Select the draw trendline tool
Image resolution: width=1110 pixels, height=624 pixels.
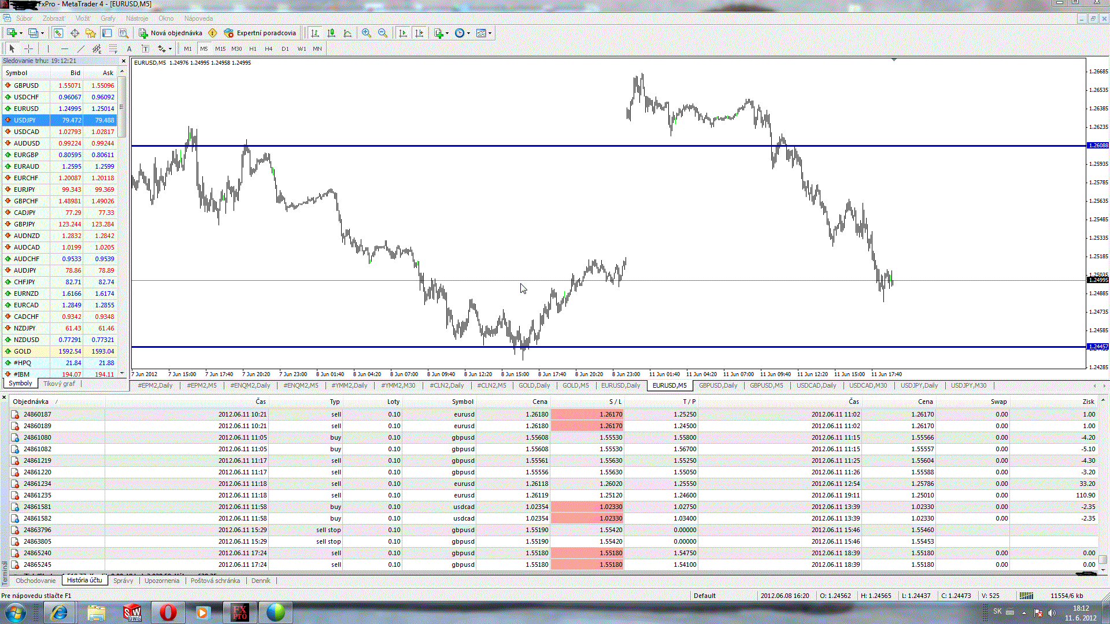click(x=81, y=49)
